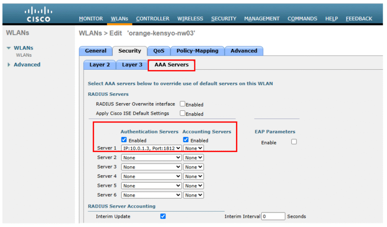Enable RADIUS Server Overwrite interface checkbox

pyautogui.click(x=182, y=104)
